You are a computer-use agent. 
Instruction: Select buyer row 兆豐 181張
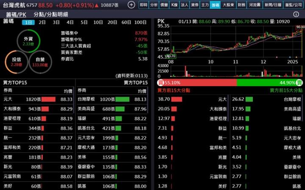(38, 157)
